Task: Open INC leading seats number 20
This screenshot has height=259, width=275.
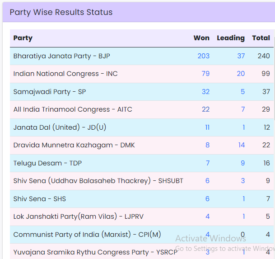Action: click(241, 74)
